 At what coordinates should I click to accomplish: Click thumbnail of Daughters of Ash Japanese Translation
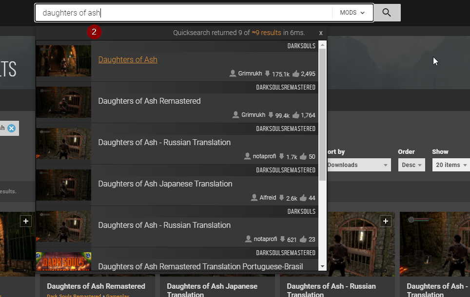(63, 185)
